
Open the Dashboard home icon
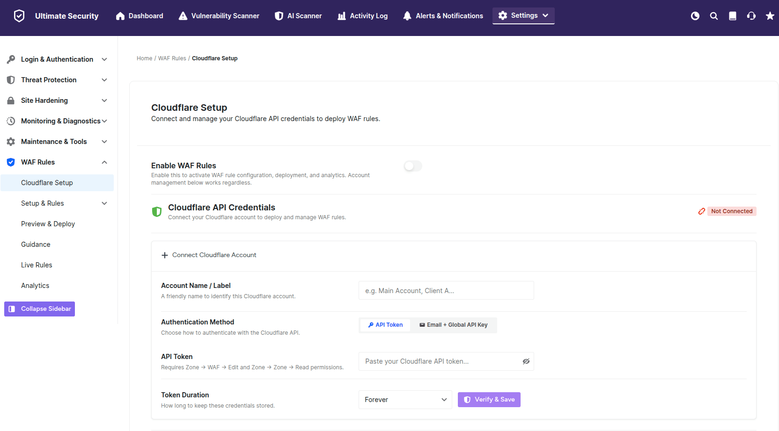120,16
